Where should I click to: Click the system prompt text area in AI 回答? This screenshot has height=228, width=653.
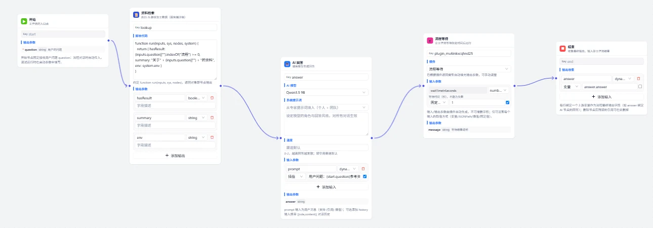click(x=327, y=124)
